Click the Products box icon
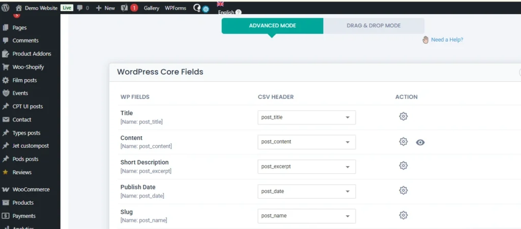Viewport: 521px width, 229px height. coord(5,203)
